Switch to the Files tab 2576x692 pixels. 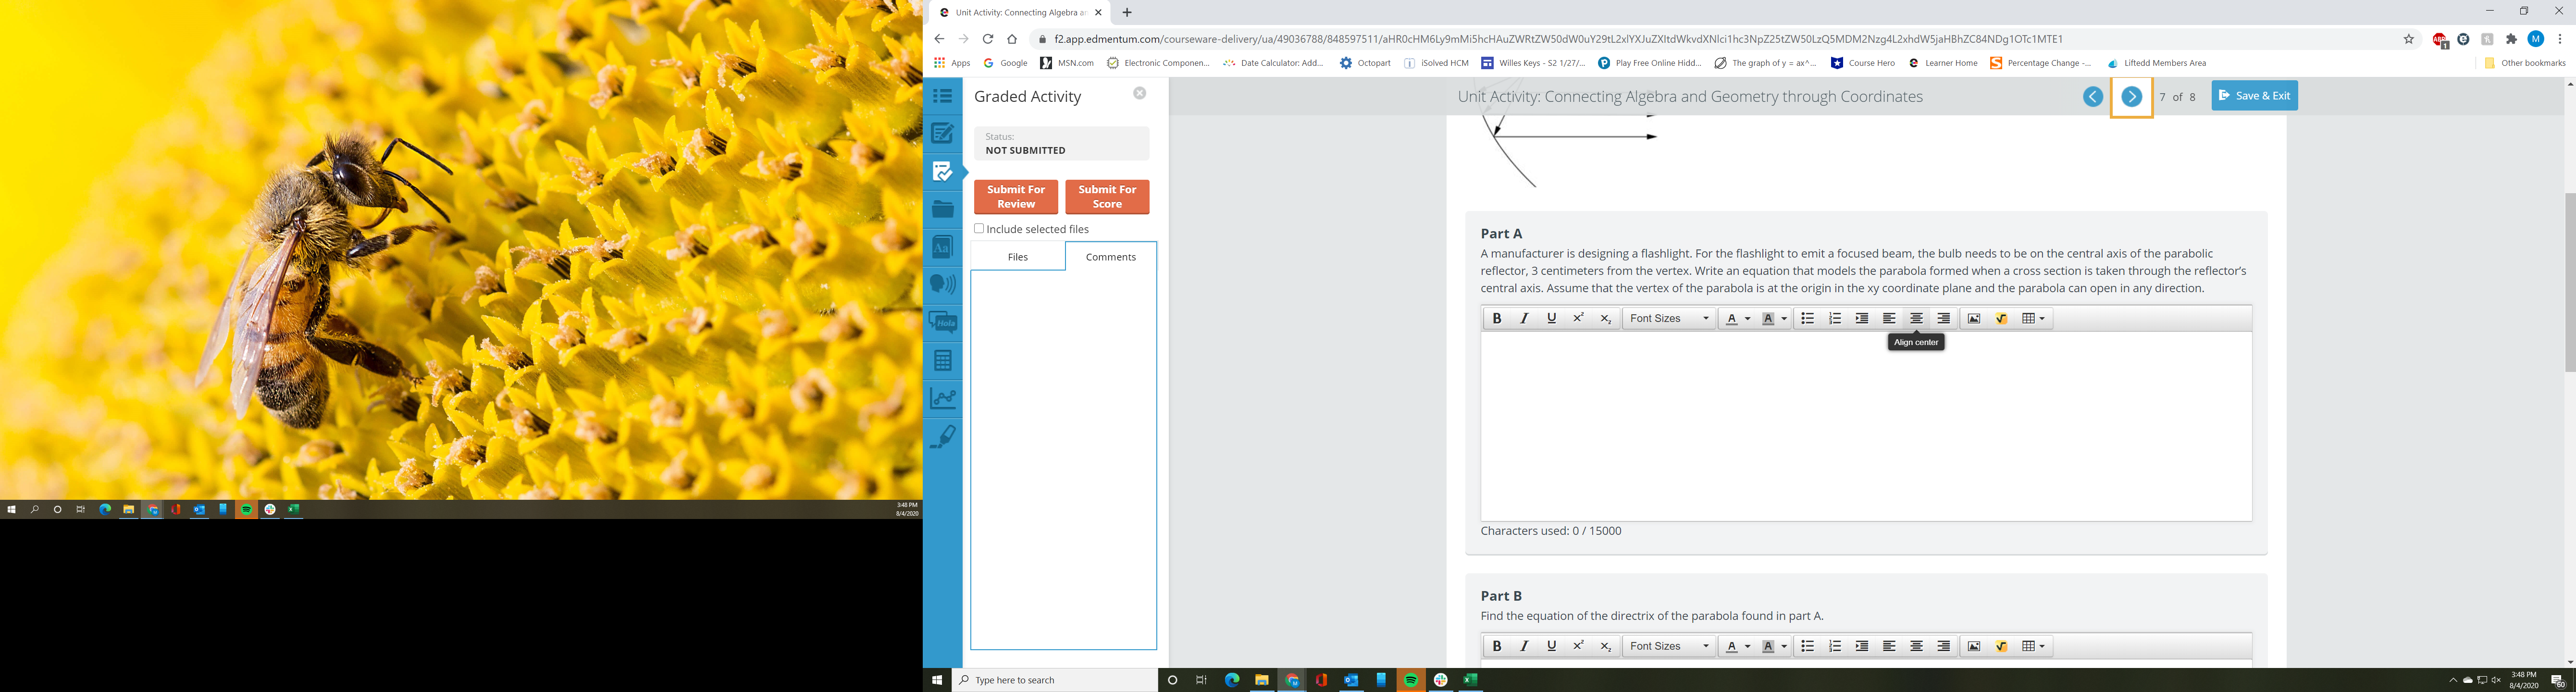pyautogui.click(x=1017, y=257)
